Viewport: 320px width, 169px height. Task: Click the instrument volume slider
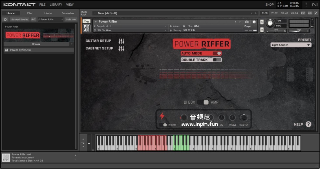tap(299, 31)
